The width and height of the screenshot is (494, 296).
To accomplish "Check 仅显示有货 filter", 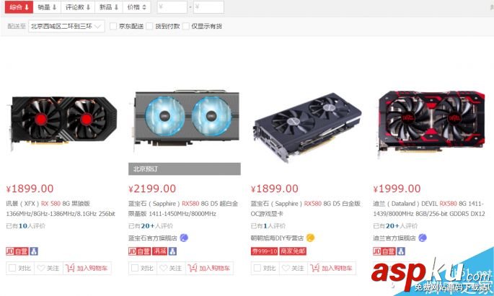I will (186, 26).
